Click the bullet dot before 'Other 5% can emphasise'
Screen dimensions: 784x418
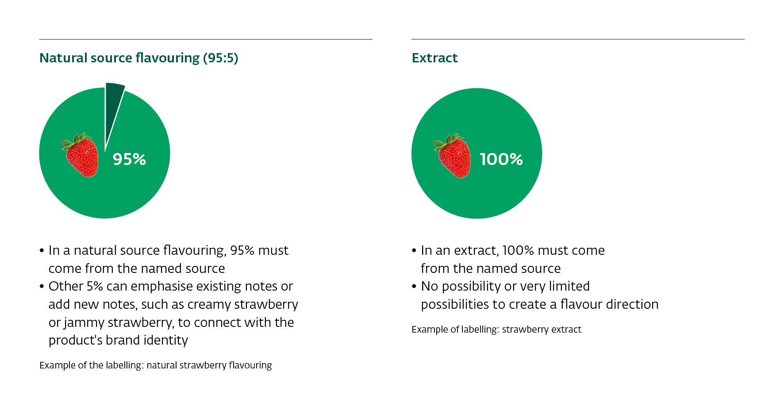pyautogui.click(x=42, y=287)
